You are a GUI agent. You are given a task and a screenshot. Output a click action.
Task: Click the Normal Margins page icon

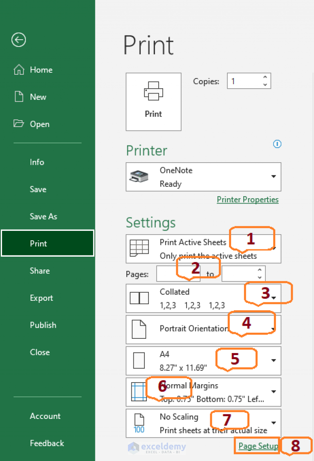click(x=139, y=392)
